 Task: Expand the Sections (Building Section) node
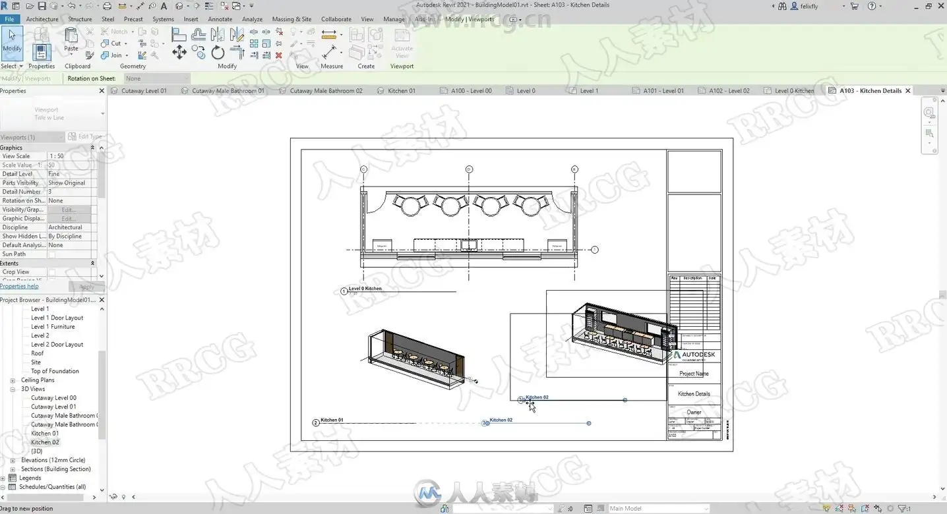[x=13, y=469]
